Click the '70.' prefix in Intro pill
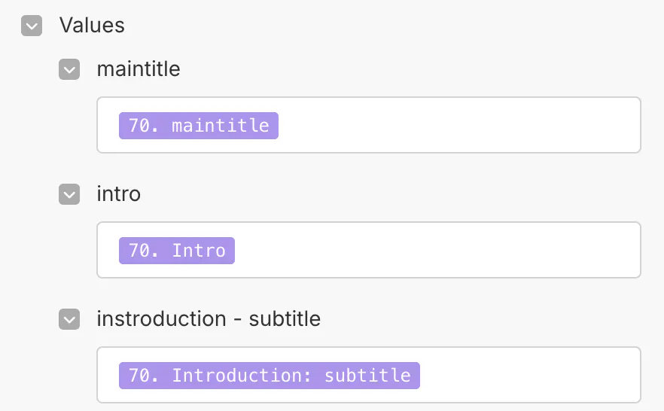The height and width of the screenshot is (411, 664). 143,251
